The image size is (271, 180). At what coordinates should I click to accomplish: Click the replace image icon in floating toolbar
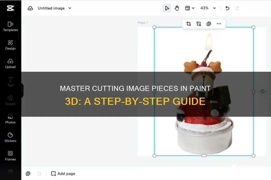pos(198,24)
